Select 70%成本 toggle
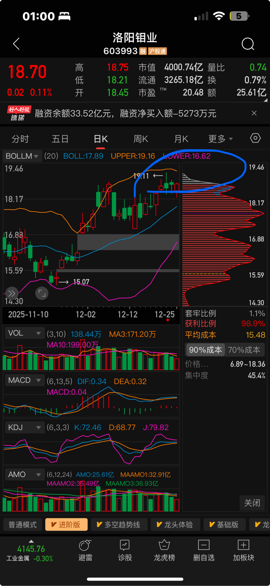 244,350
